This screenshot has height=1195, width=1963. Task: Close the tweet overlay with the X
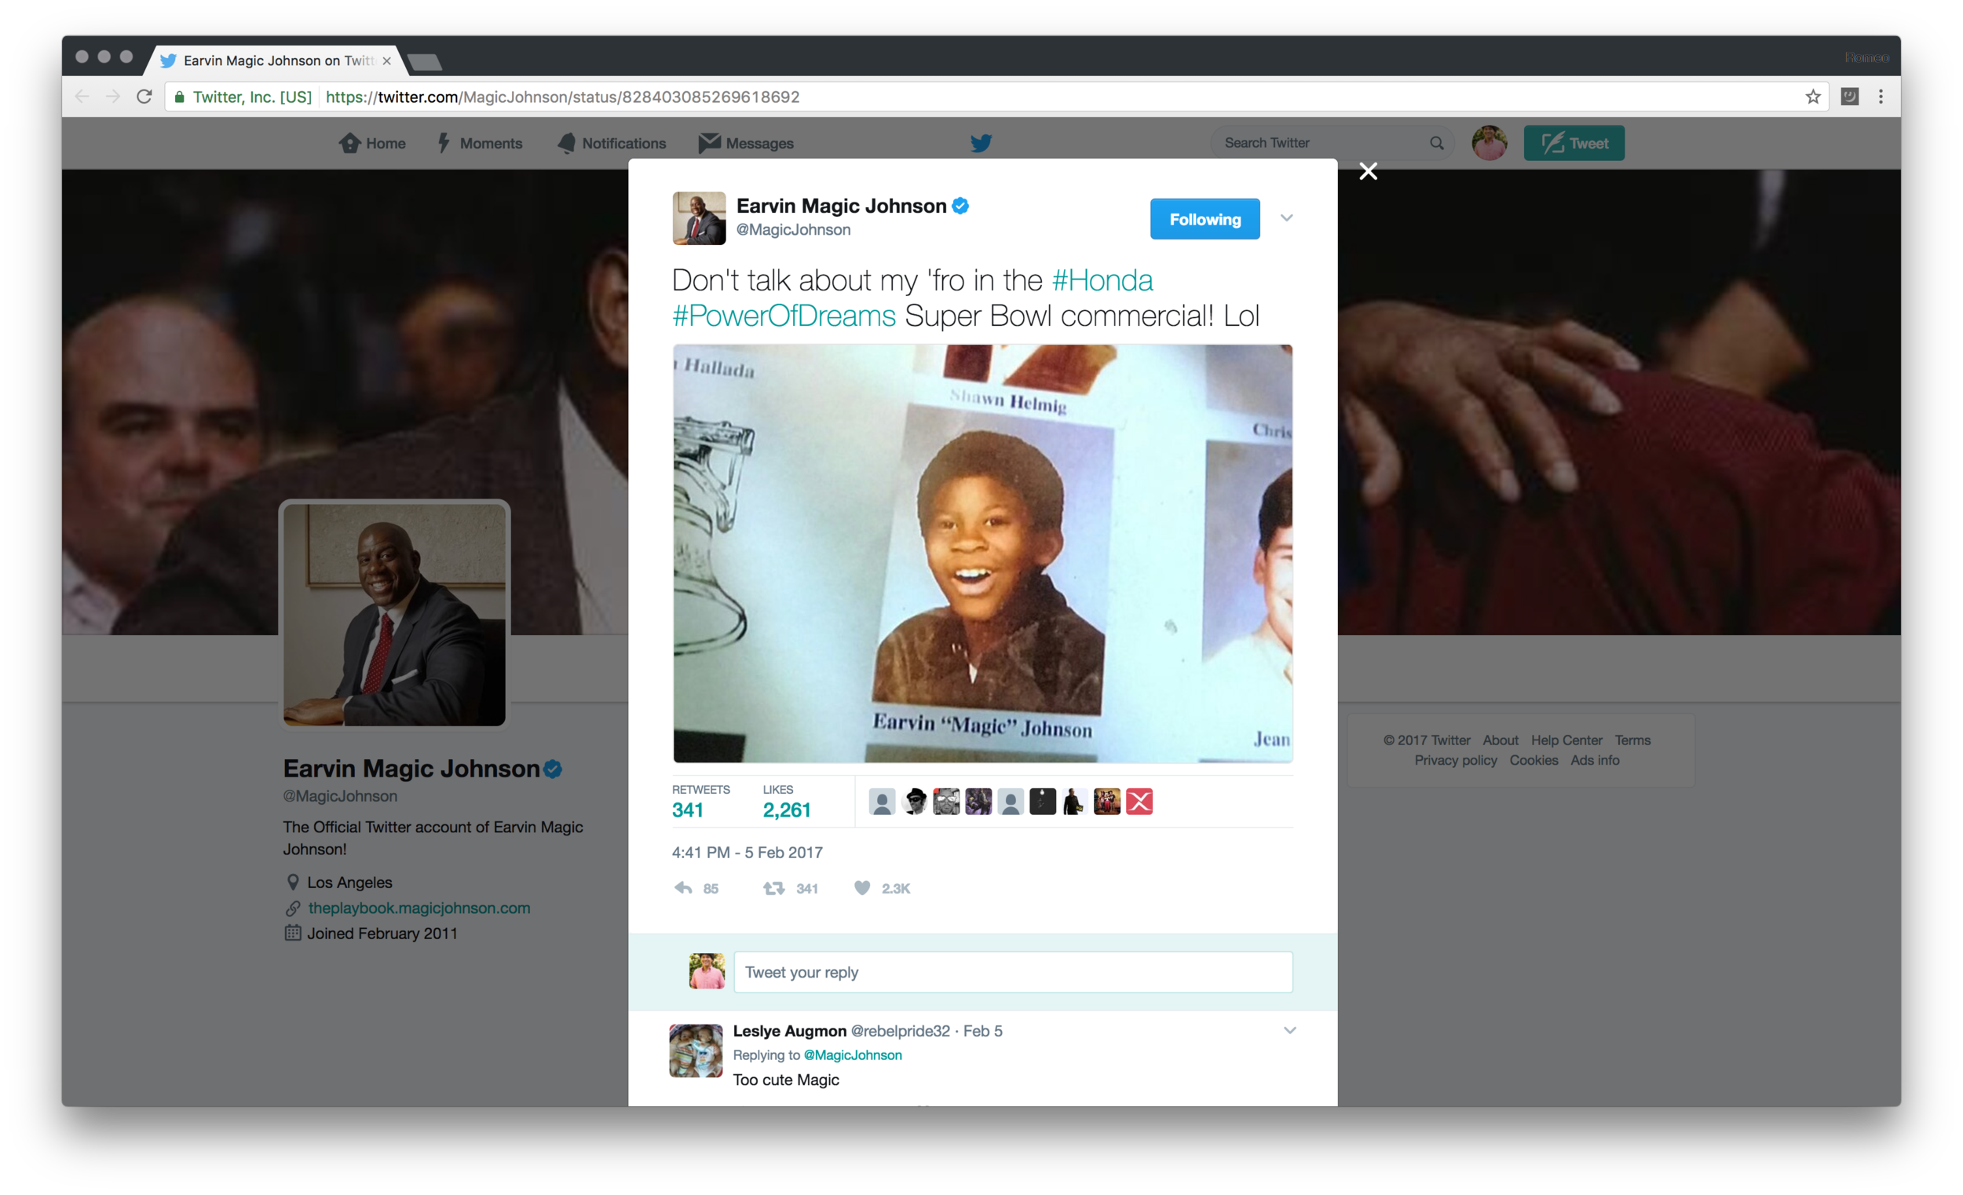point(1368,171)
